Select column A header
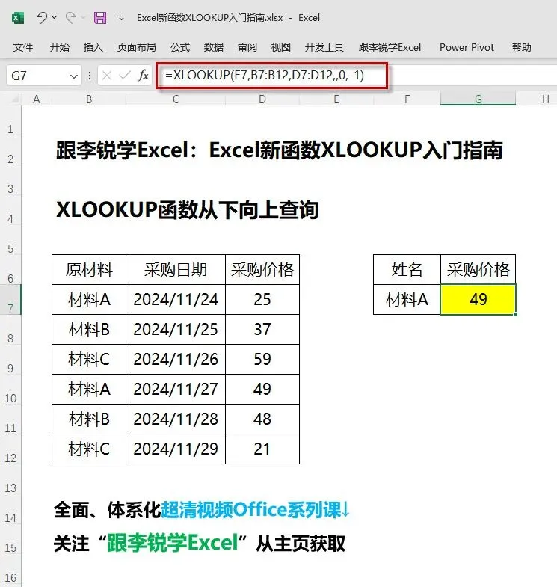This screenshot has width=557, height=587. 37,99
